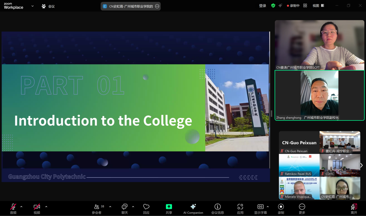Click the muted mic icon on Marcelo Vivacqua
Viewport: 366px width, 216px height.
click(282, 197)
